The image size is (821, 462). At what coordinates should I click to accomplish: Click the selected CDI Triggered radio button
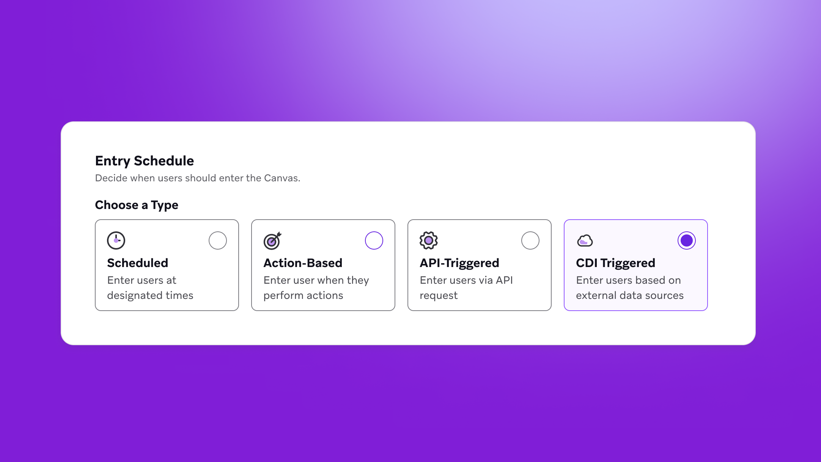(x=687, y=240)
